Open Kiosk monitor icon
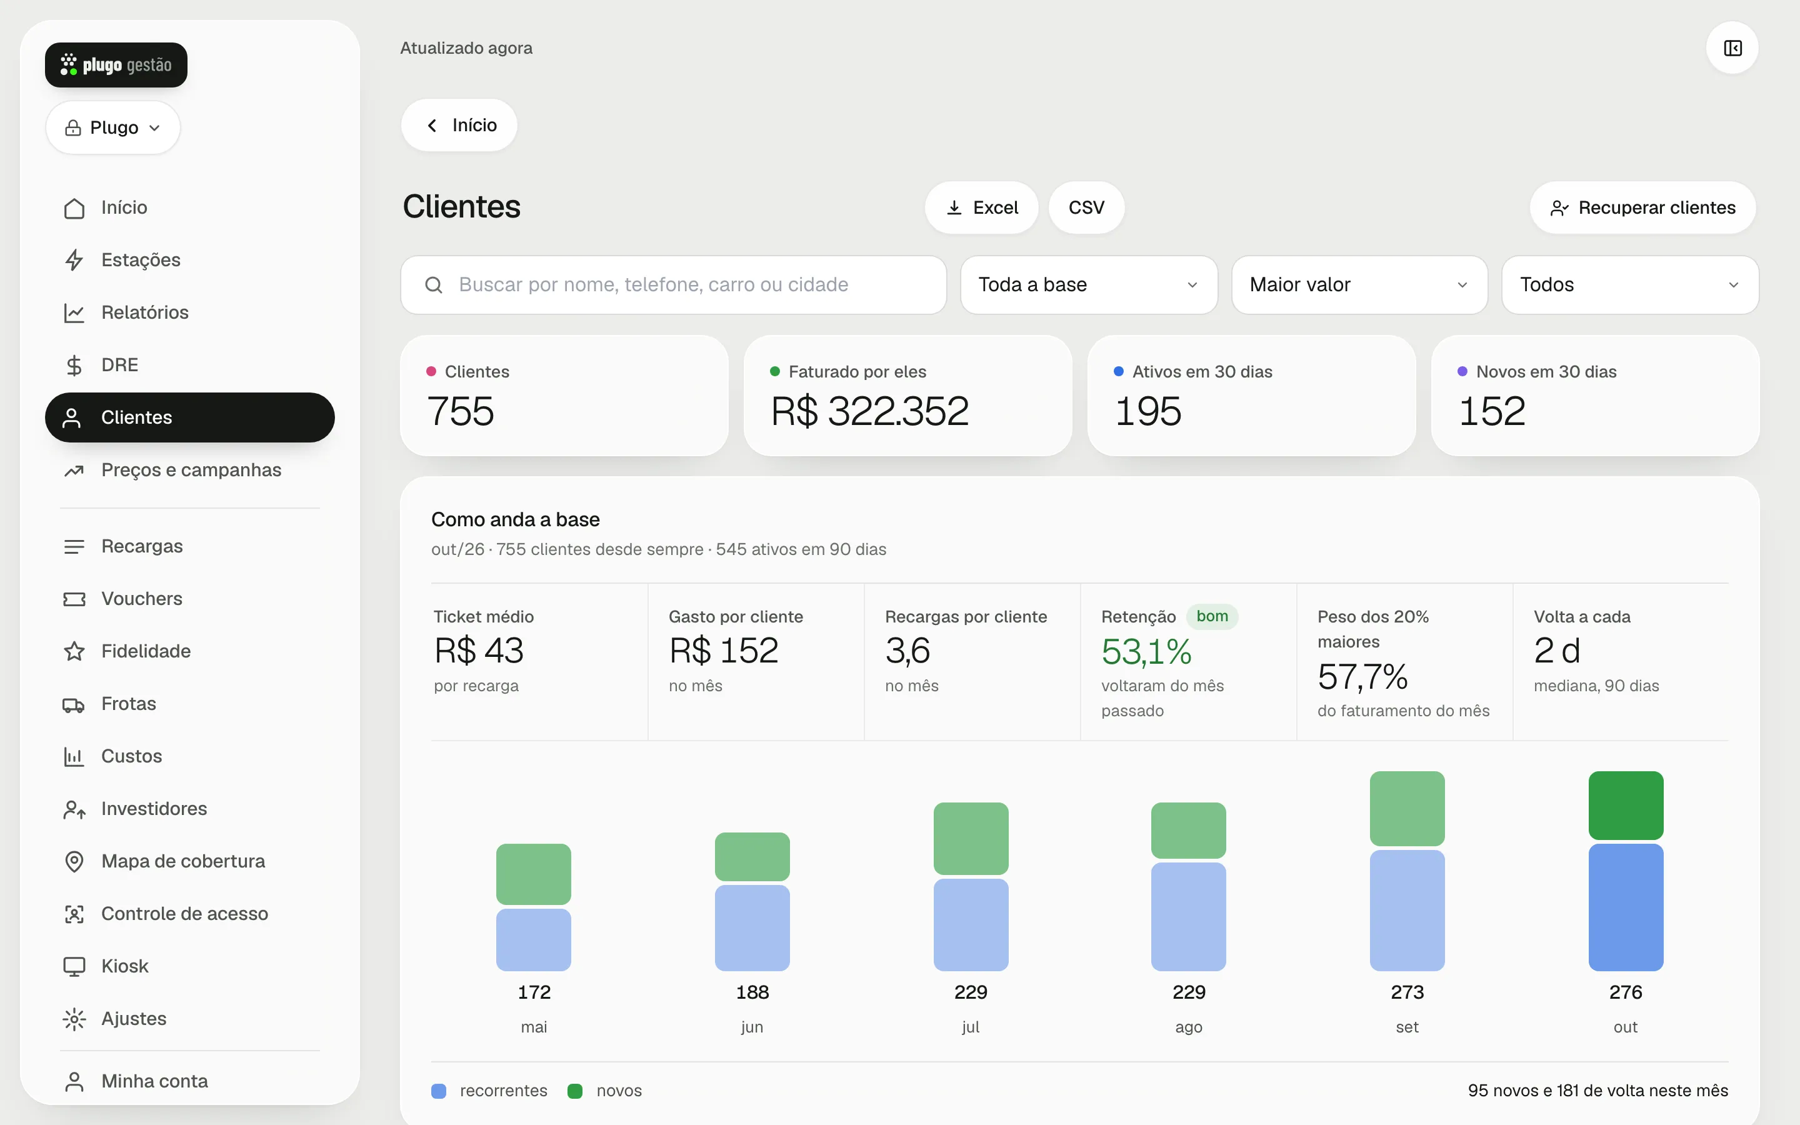Viewport: 1800px width, 1125px height. coord(74,966)
